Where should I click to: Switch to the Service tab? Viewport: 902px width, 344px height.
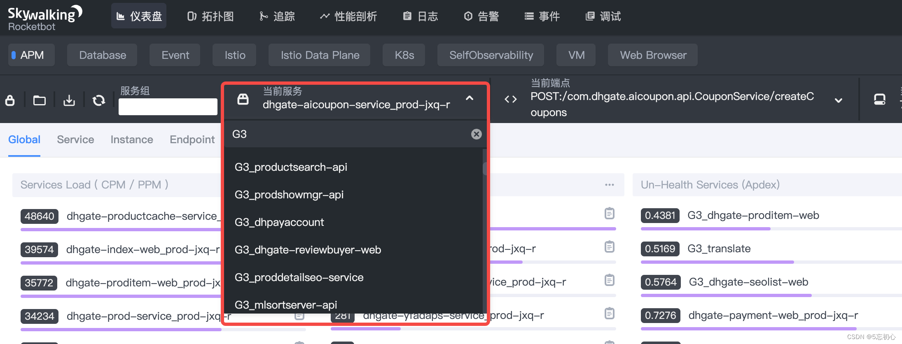click(x=75, y=139)
